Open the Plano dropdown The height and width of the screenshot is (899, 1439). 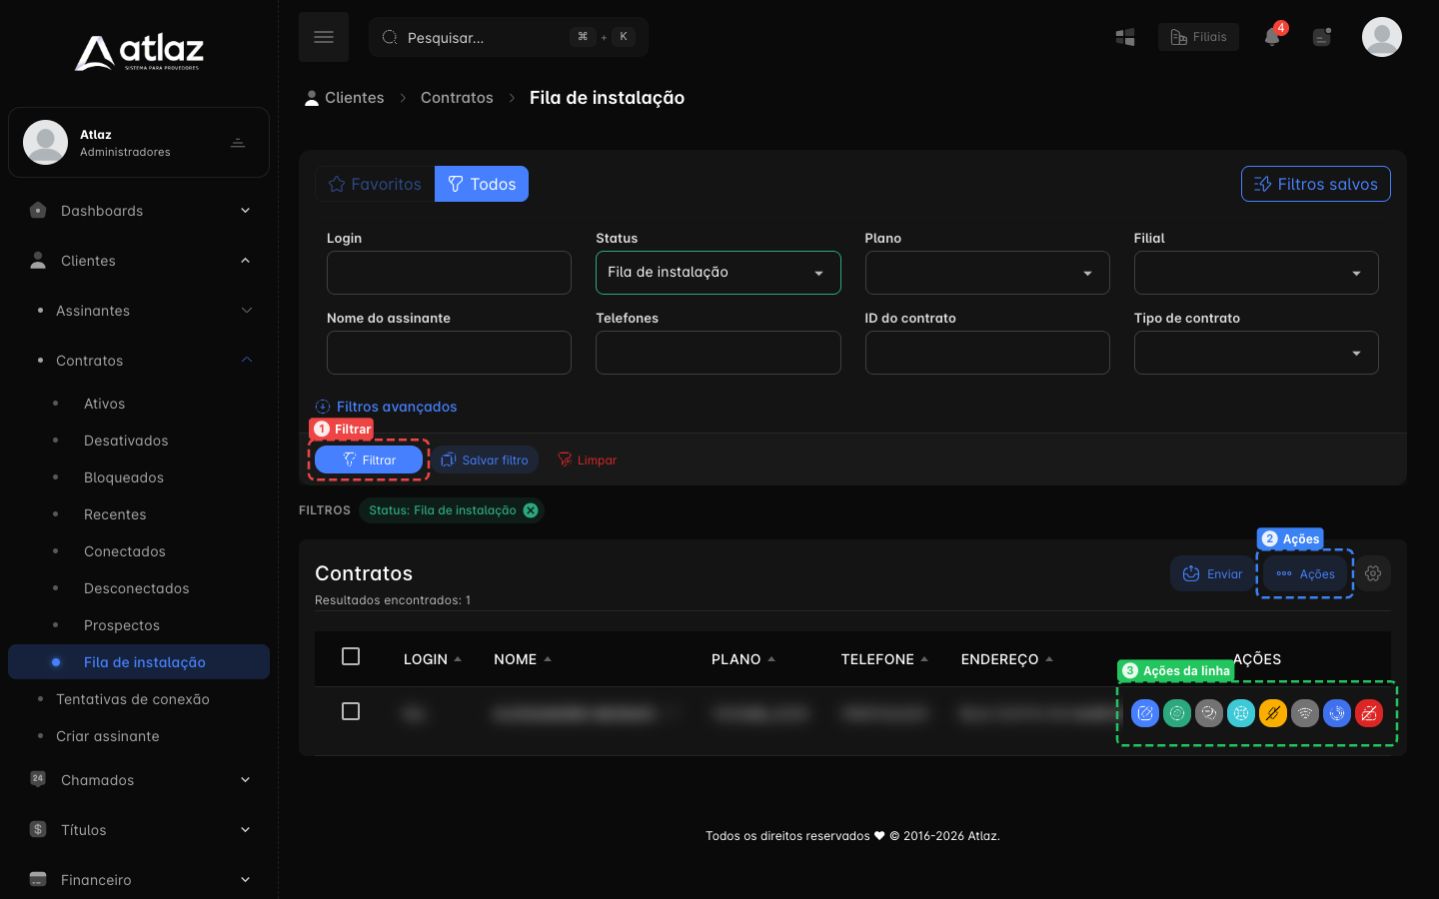(987, 273)
